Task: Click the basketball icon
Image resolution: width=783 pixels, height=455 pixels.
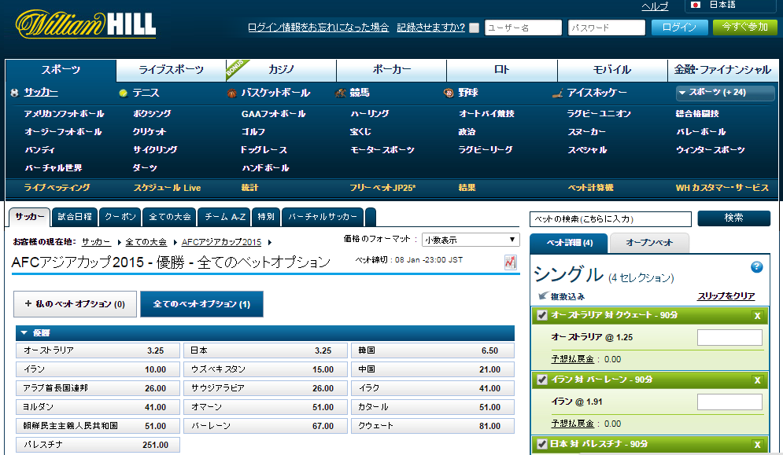Action: pos(231,93)
